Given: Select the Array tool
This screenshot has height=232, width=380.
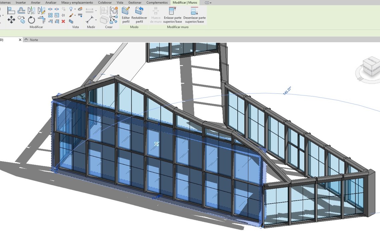Looking at the screenshot, I should (50, 15).
